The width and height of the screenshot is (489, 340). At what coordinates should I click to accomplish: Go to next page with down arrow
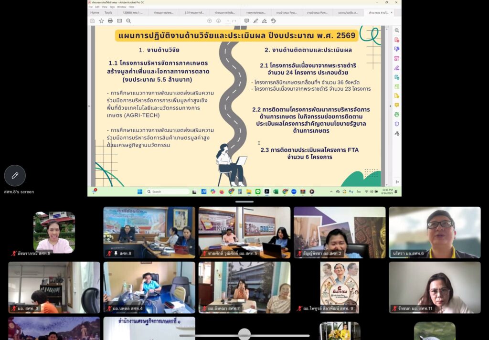pyautogui.click(x=218, y=21)
